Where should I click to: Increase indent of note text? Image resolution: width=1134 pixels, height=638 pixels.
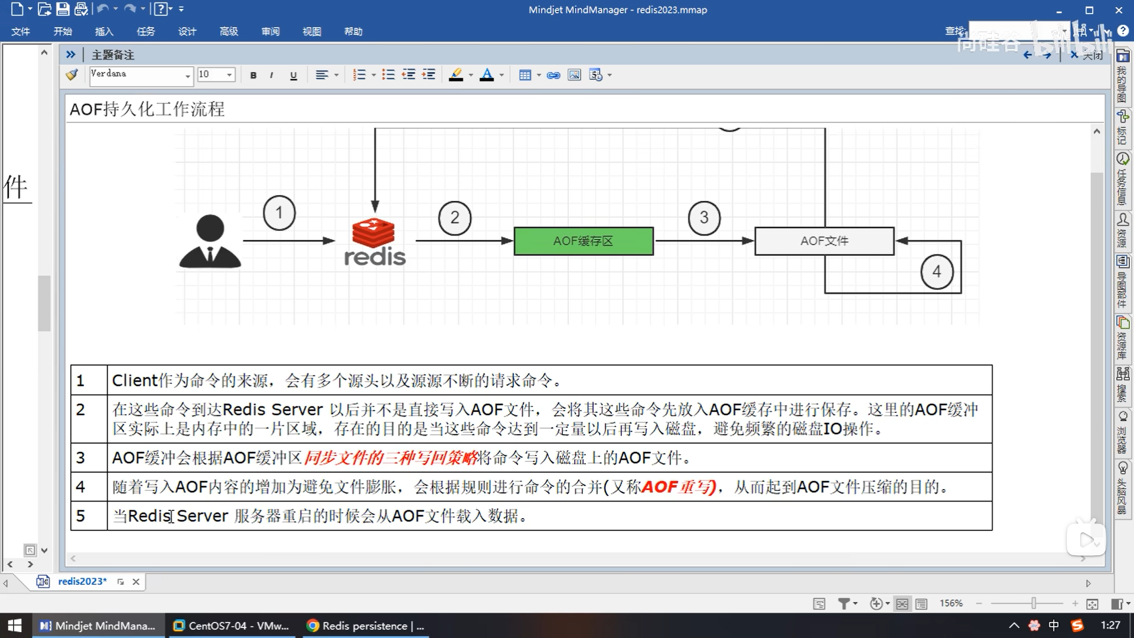[x=429, y=75]
